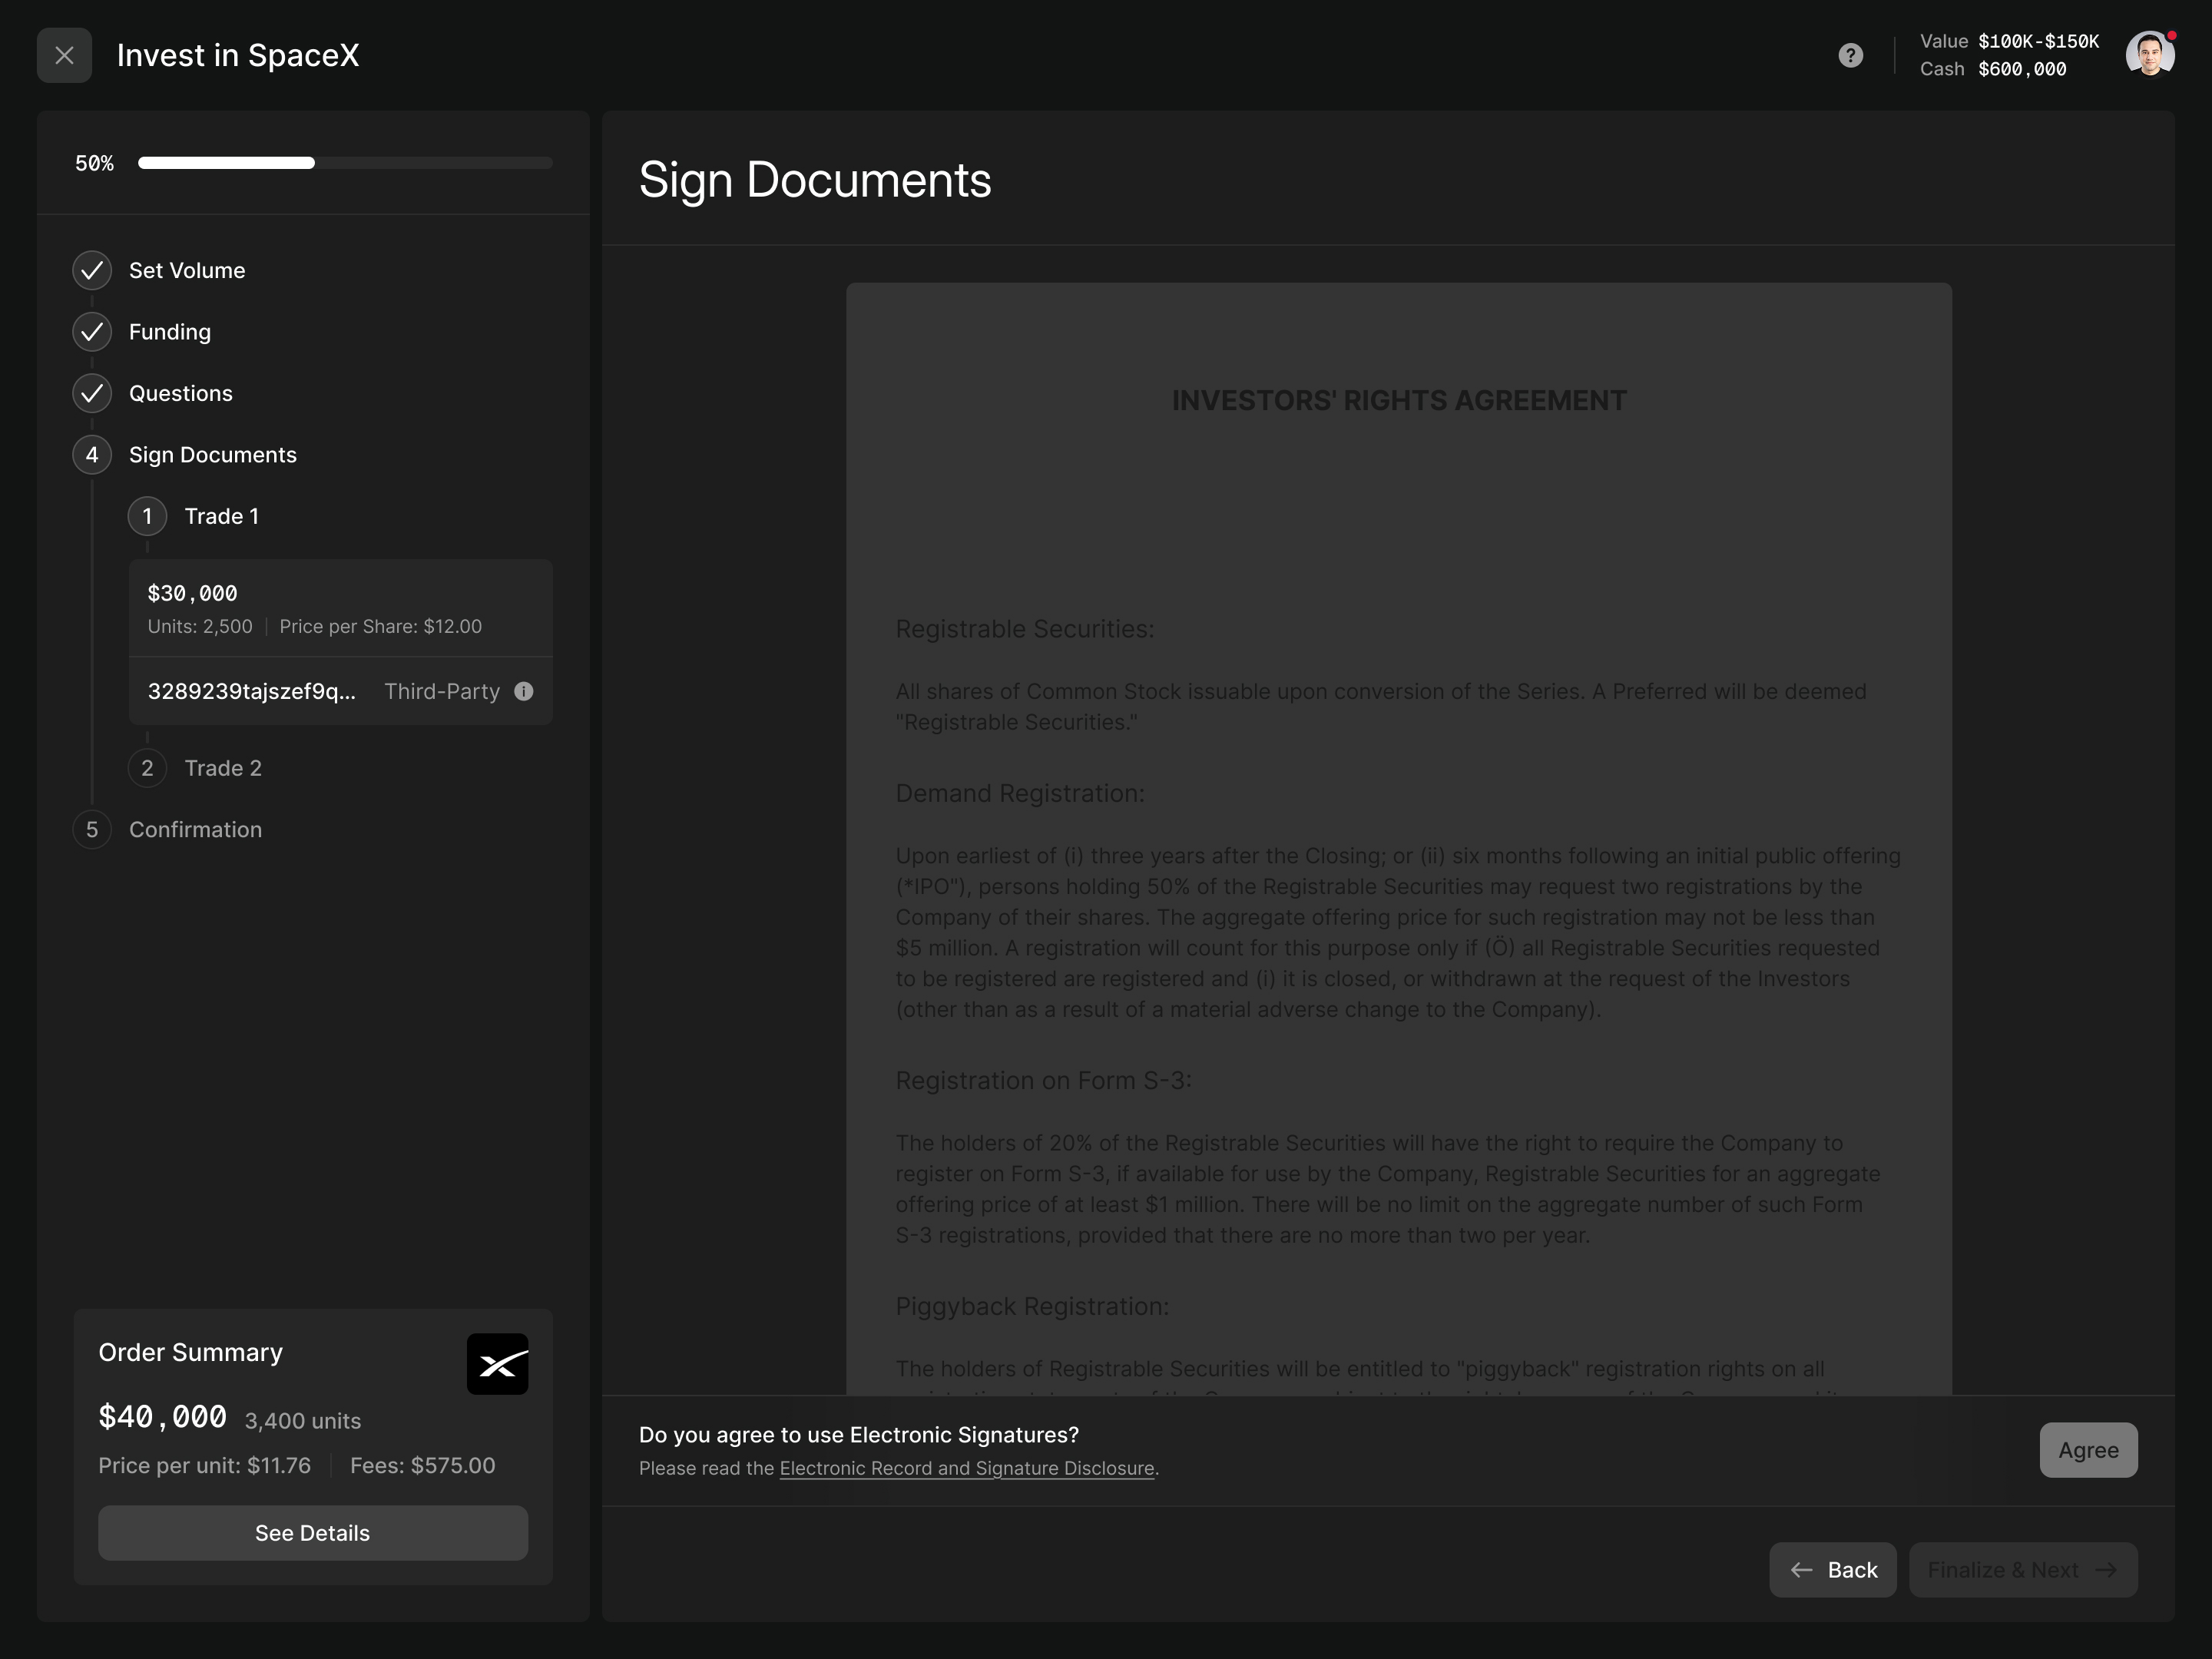Click the Set Volume checkmark icon
Viewport: 2212px width, 1659px height.
click(92, 270)
